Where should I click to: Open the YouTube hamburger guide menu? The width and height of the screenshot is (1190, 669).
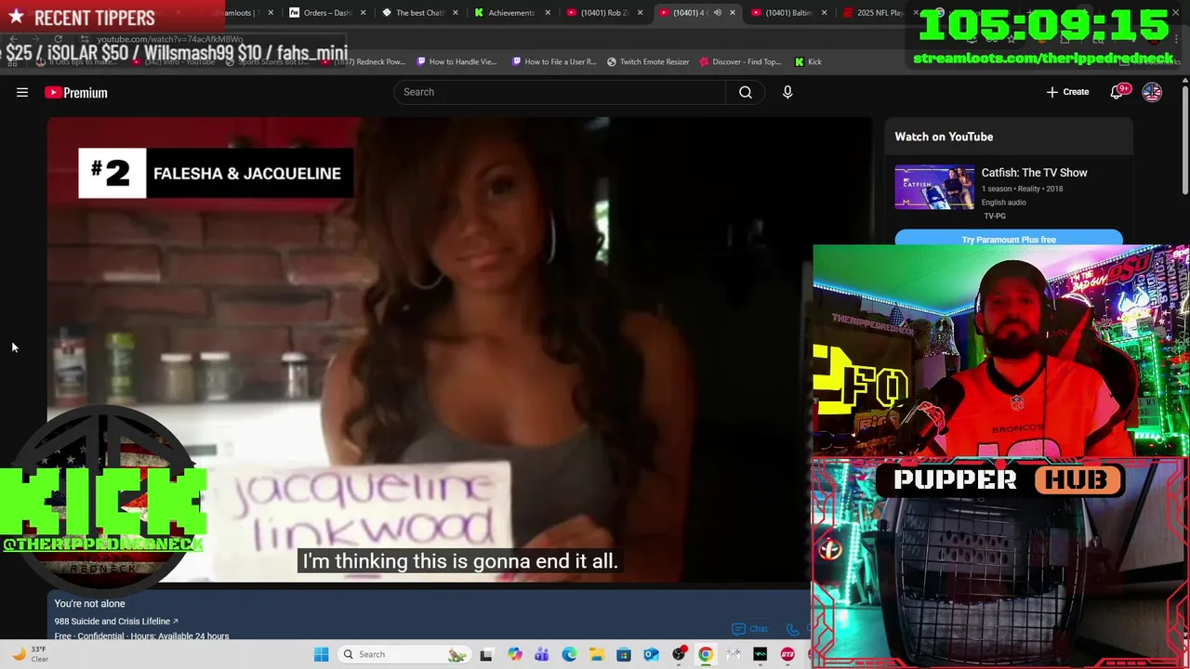(22, 92)
